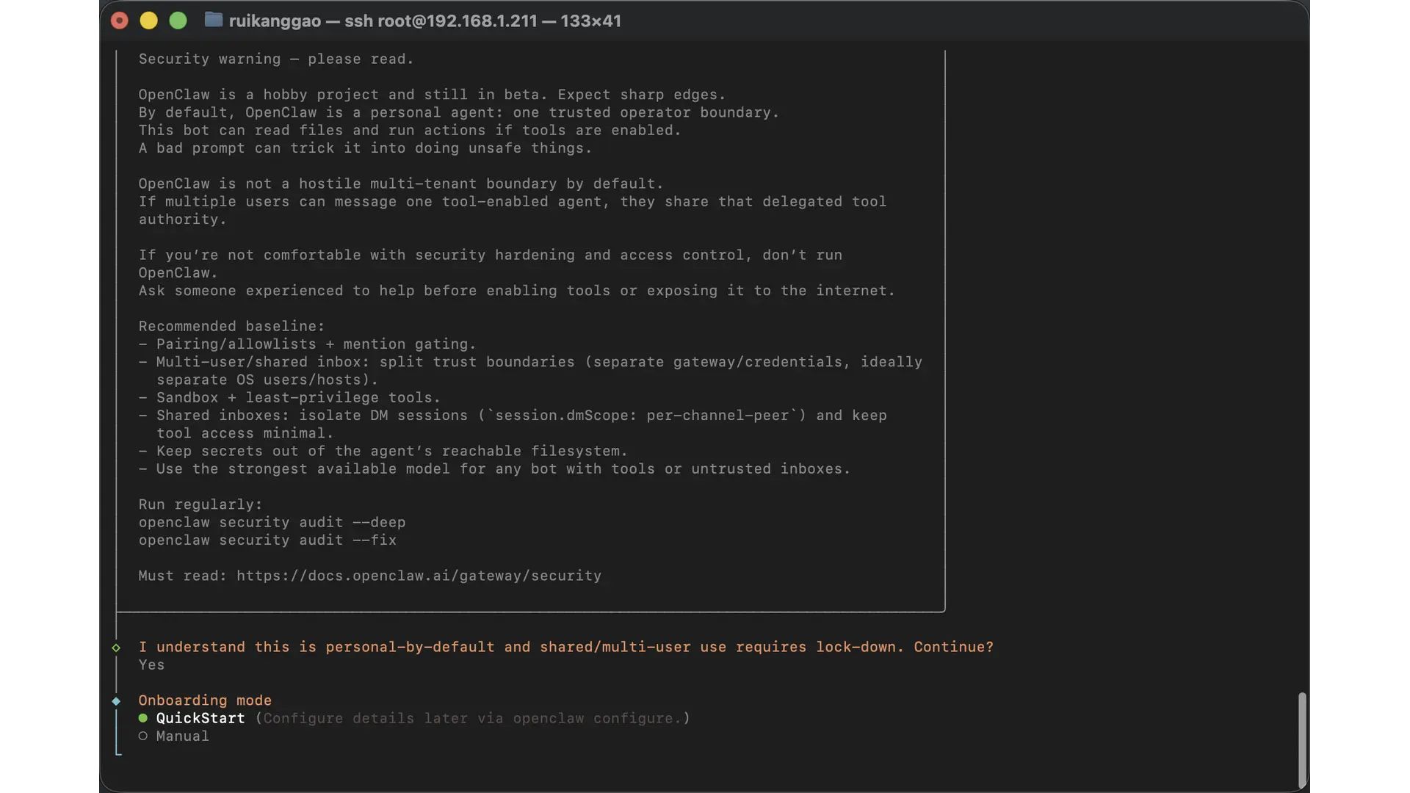Screen dimensions: 1410x793
Task: Click the "Recommended baseline:" line
Action: point(231,327)
